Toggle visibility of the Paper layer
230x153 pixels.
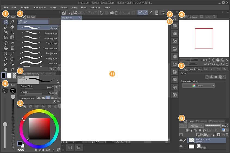tap(181, 146)
